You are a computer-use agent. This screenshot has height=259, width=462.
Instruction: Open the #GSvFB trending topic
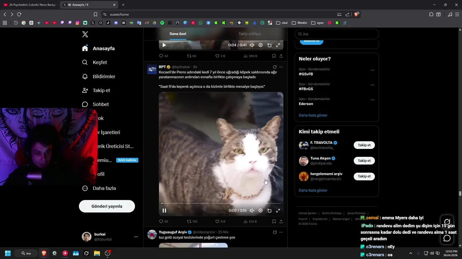point(306,74)
